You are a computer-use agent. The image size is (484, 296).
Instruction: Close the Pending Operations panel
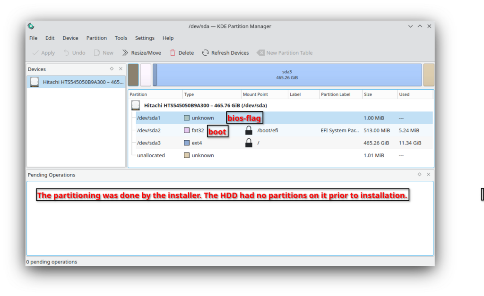tap(428, 175)
